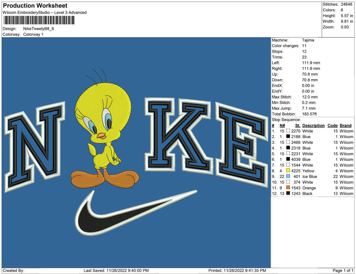356x274 pixels.
Task: Click the stitch count "1243"
Action: click(x=296, y=193)
